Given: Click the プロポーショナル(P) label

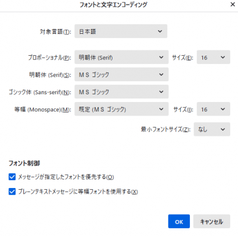Looking at the screenshot, I should point(49,58).
